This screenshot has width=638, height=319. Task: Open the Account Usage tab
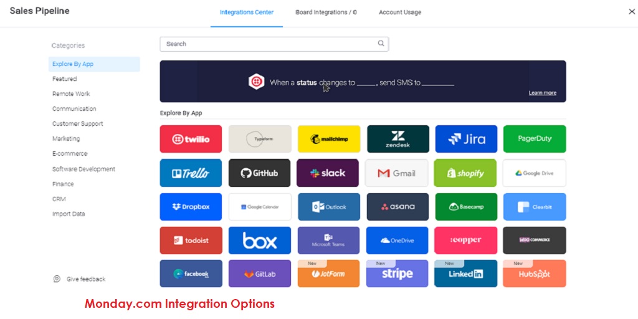(400, 12)
